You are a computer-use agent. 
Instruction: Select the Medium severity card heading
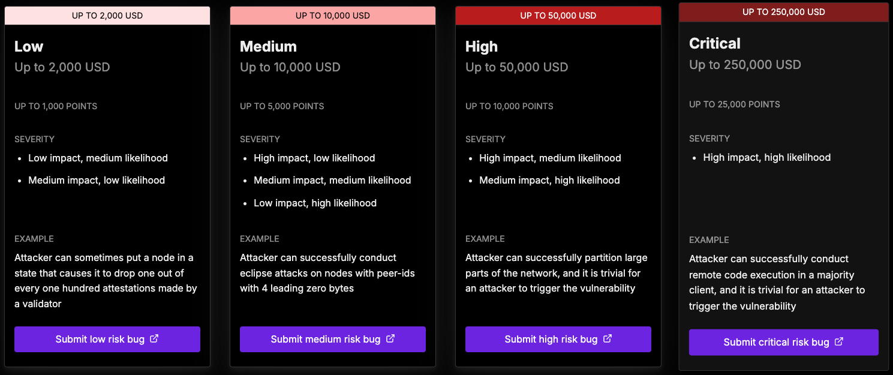pos(268,47)
